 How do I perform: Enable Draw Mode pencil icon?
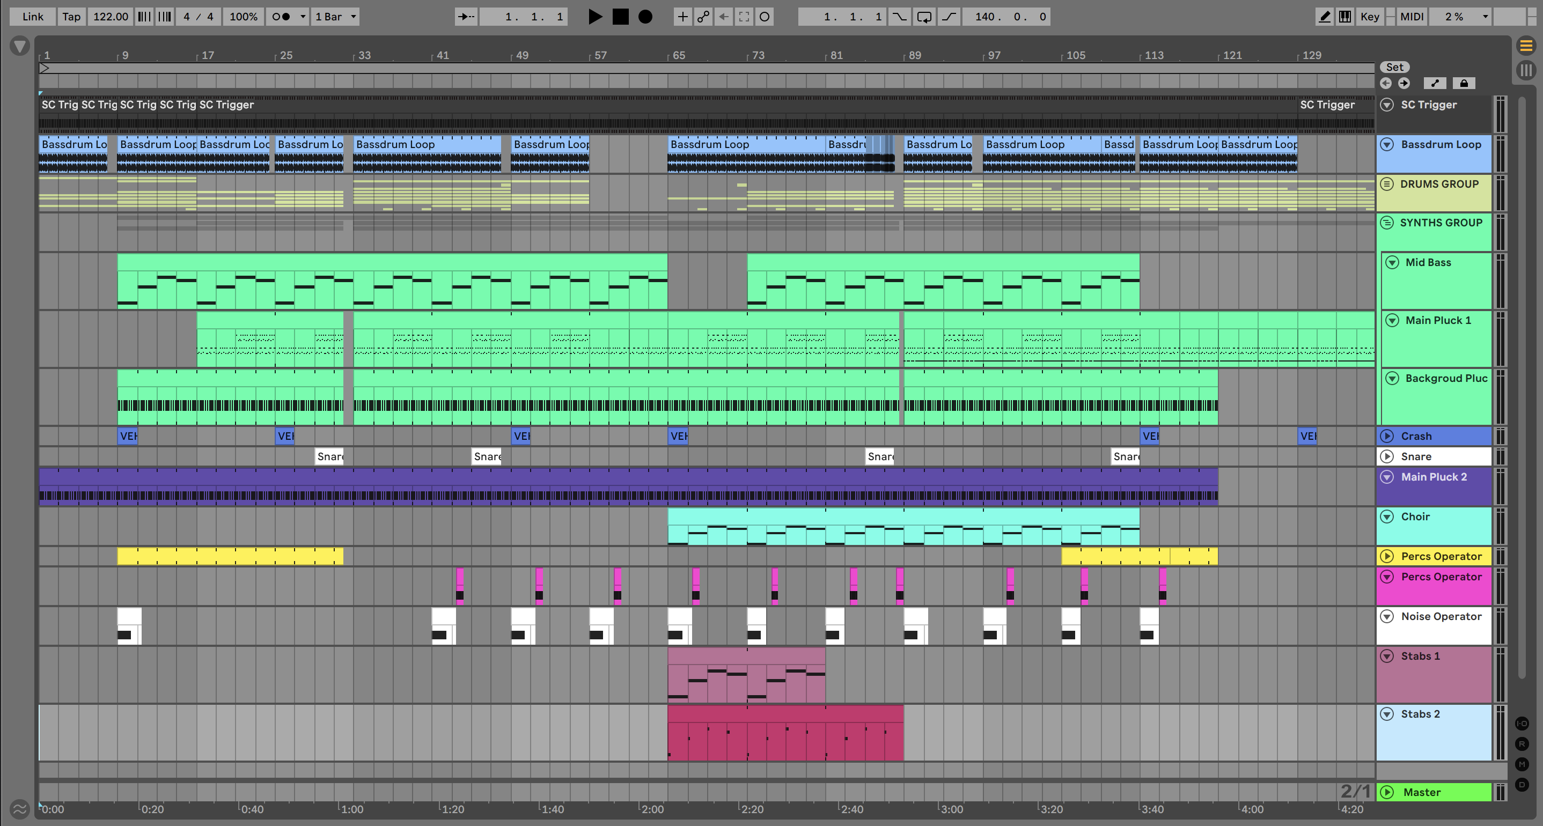click(x=1324, y=17)
